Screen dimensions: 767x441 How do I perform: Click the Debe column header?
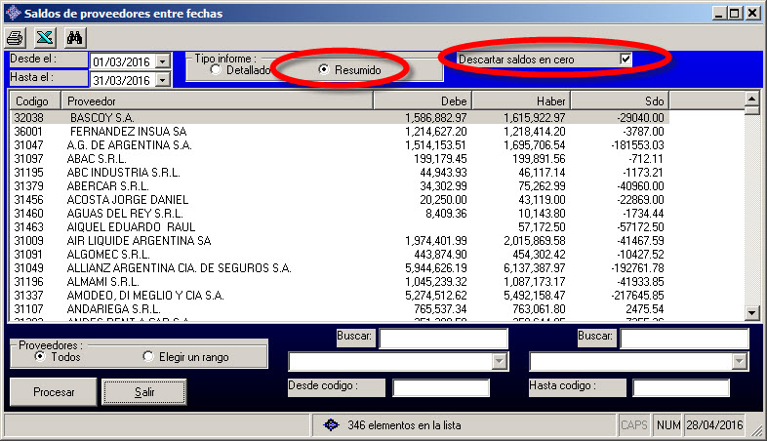(x=423, y=100)
